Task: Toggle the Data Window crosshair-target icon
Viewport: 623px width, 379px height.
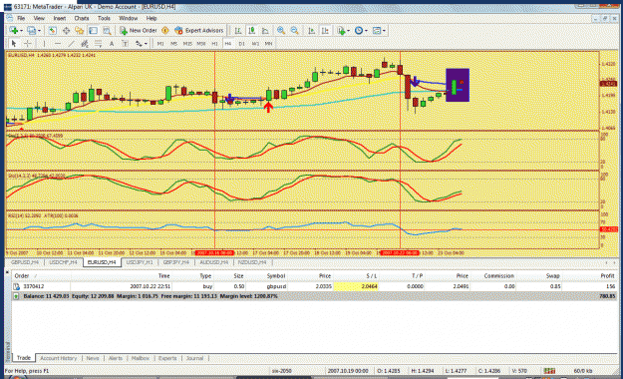Action: pos(66,30)
